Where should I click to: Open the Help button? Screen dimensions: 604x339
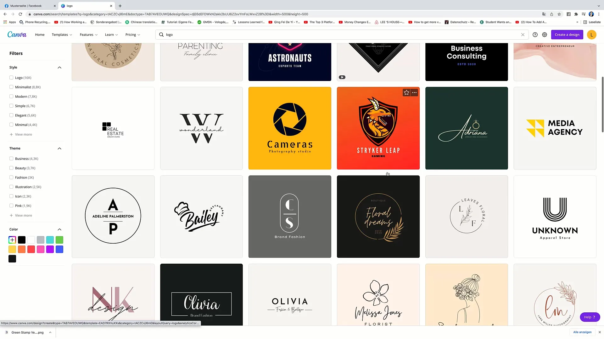(590, 317)
